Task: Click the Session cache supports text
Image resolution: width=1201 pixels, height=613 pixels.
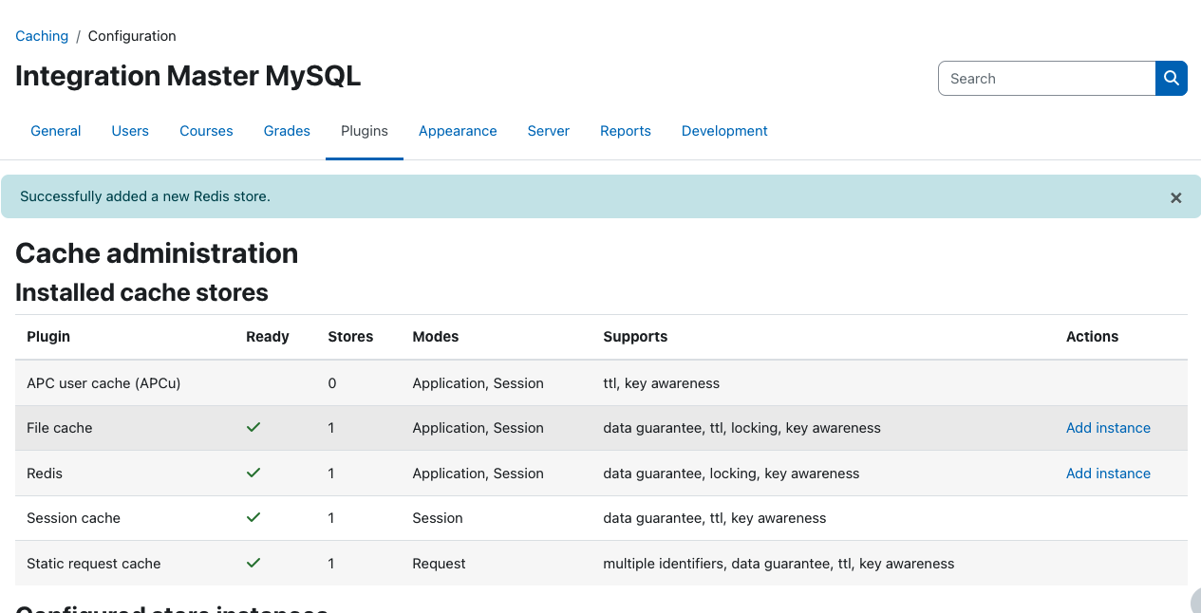Action: (x=715, y=518)
